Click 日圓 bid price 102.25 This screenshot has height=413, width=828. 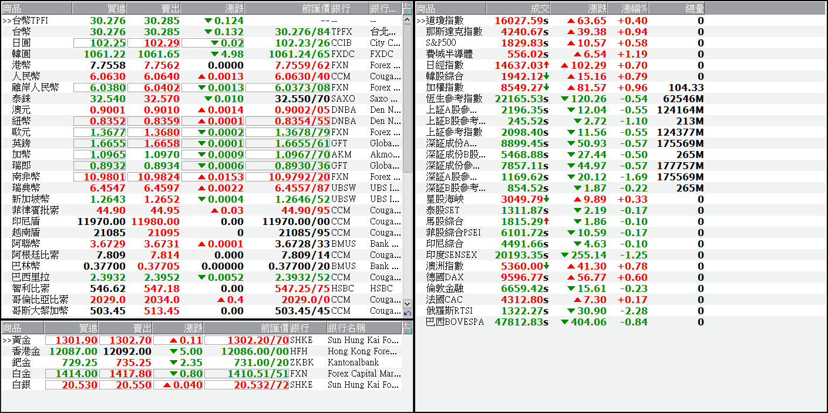[99, 43]
